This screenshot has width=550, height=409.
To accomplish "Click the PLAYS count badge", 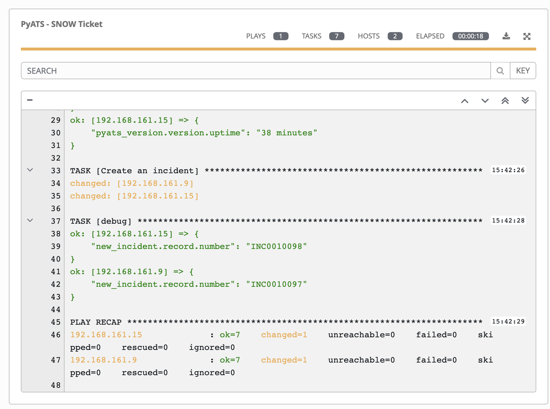I will (281, 36).
